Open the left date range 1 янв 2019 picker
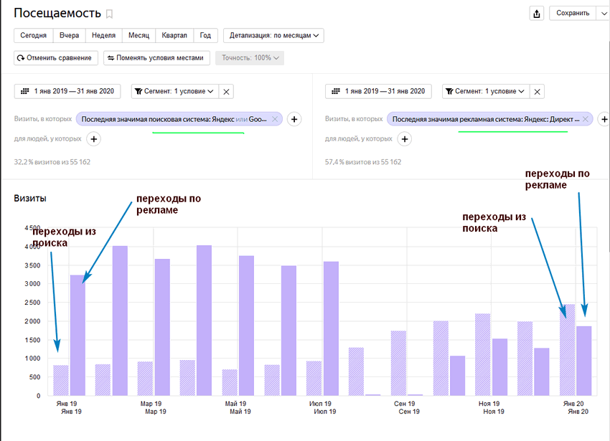 pos(68,91)
